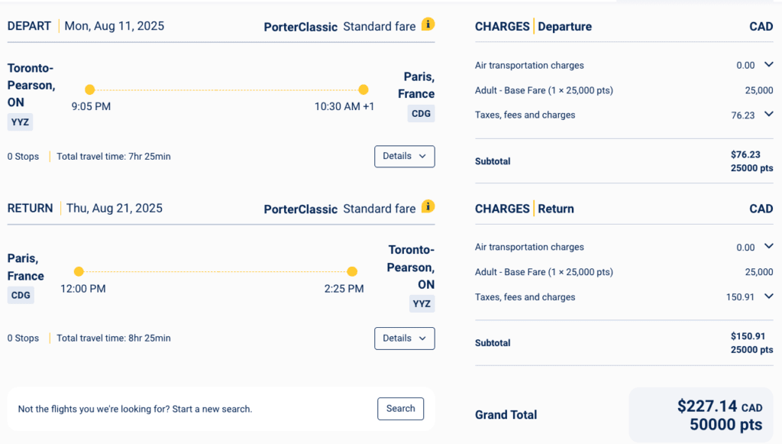Click the YYZ airport code on departure
The width and height of the screenshot is (782, 444).
pyautogui.click(x=21, y=122)
